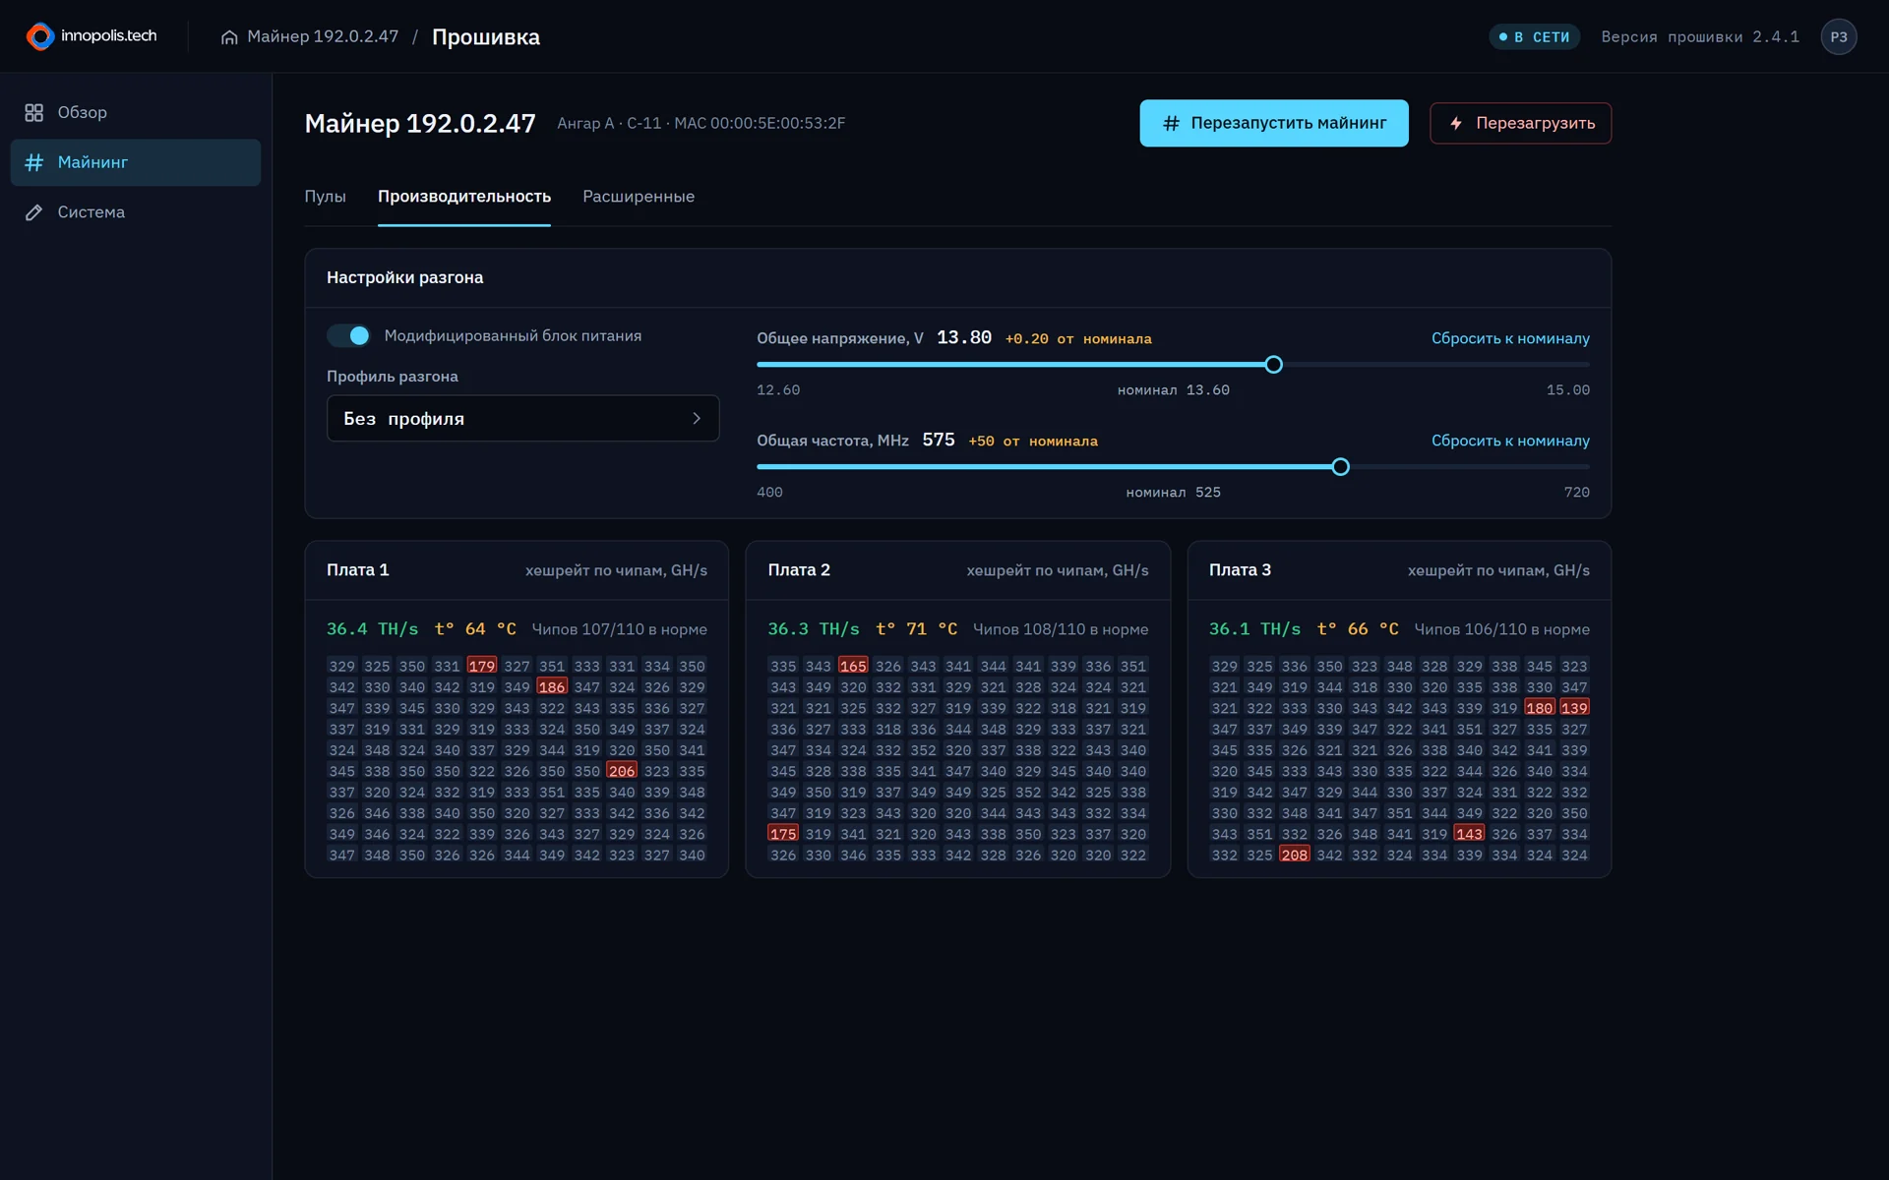
Task: Switch to the Пулы tab
Action: [x=325, y=197]
